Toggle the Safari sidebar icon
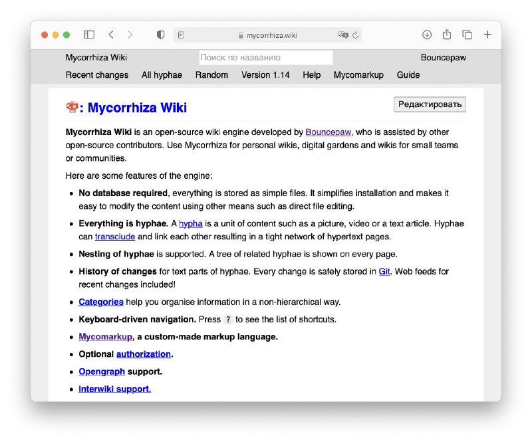 (89, 35)
